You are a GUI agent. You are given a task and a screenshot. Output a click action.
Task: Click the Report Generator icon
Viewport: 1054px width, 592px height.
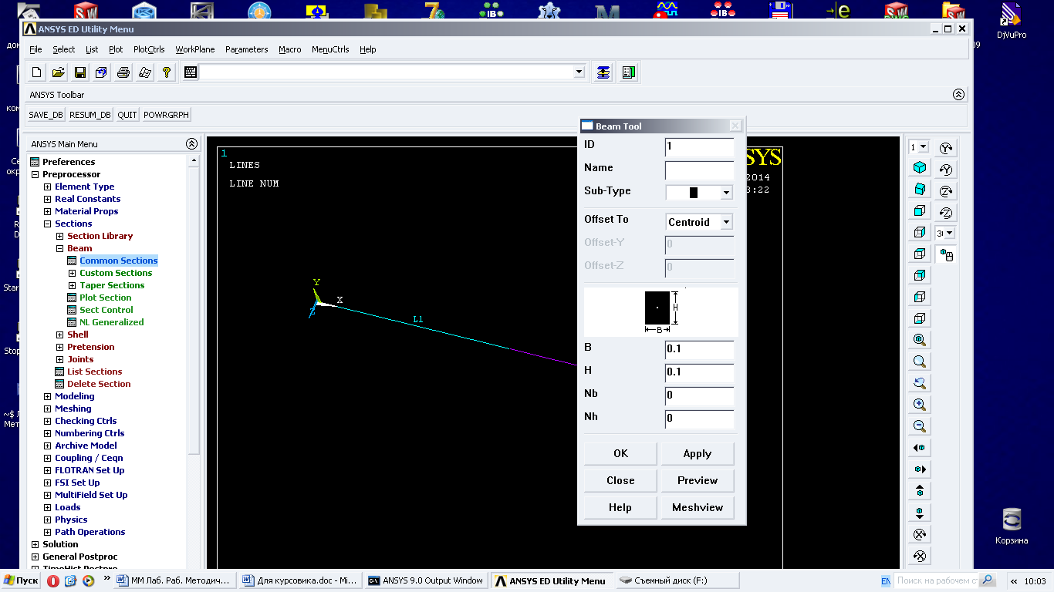(x=144, y=72)
